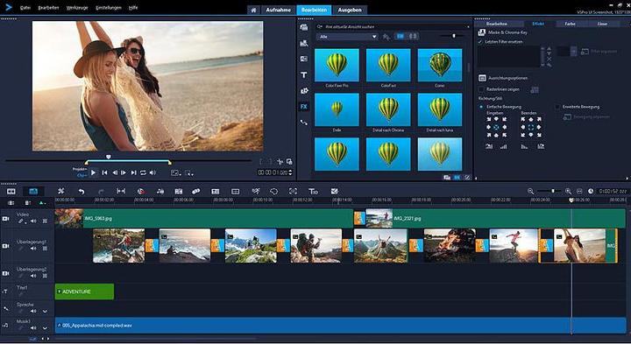
Task: Open the Farbe tab in options panel
Action: pyautogui.click(x=570, y=25)
